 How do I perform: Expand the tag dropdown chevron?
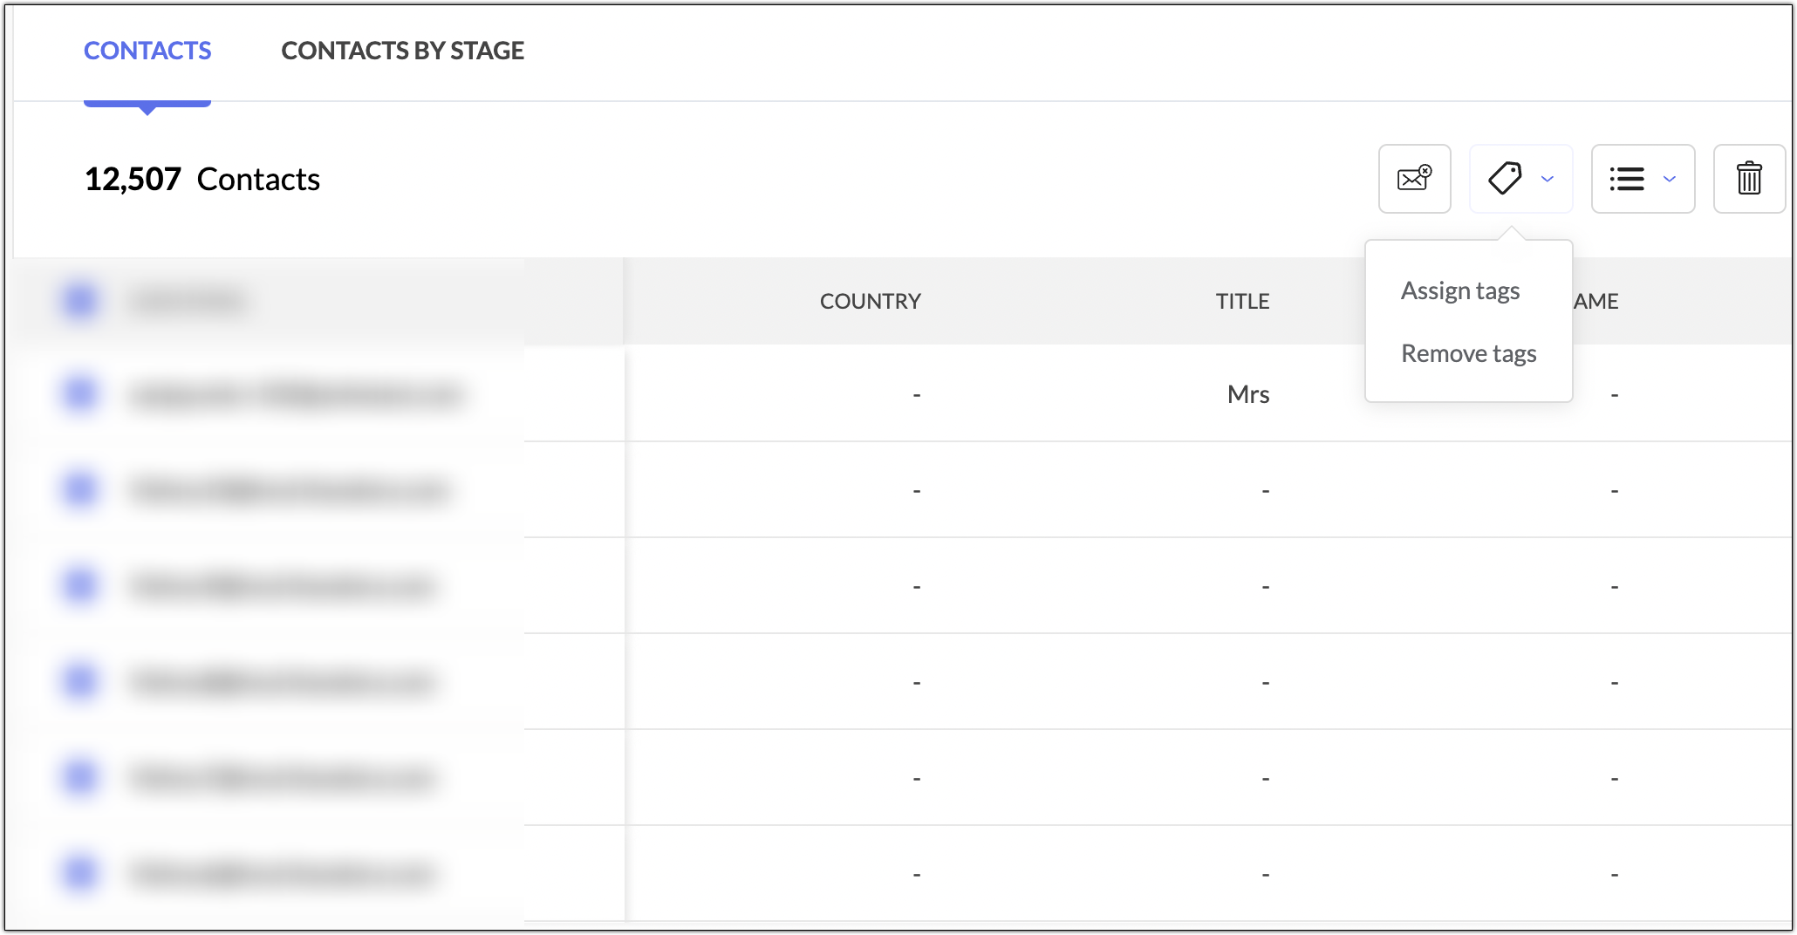pyautogui.click(x=1548, y=179)
